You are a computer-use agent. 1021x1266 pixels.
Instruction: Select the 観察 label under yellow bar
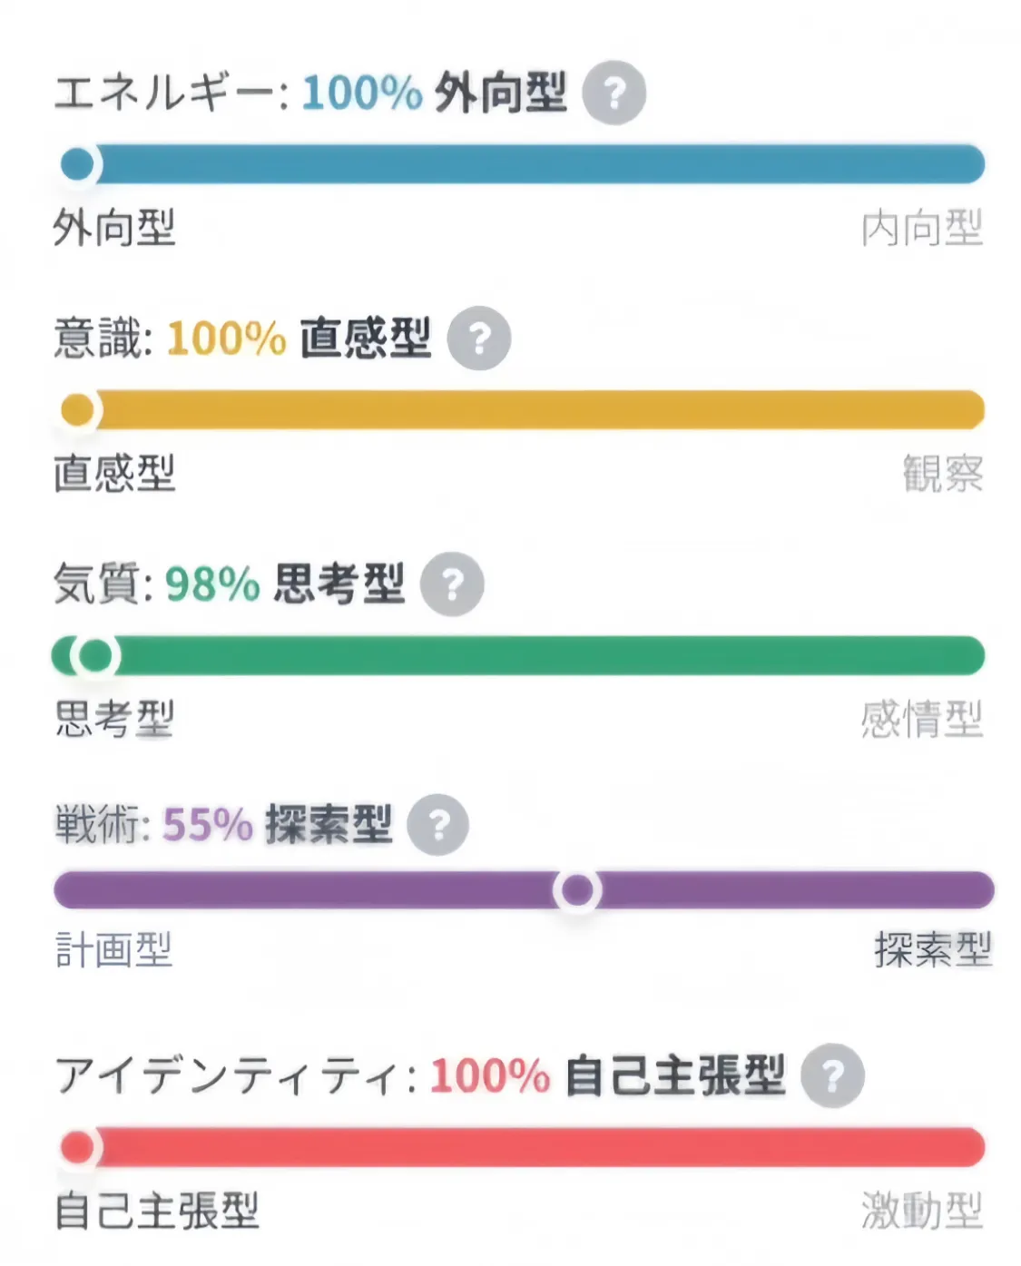943,474
